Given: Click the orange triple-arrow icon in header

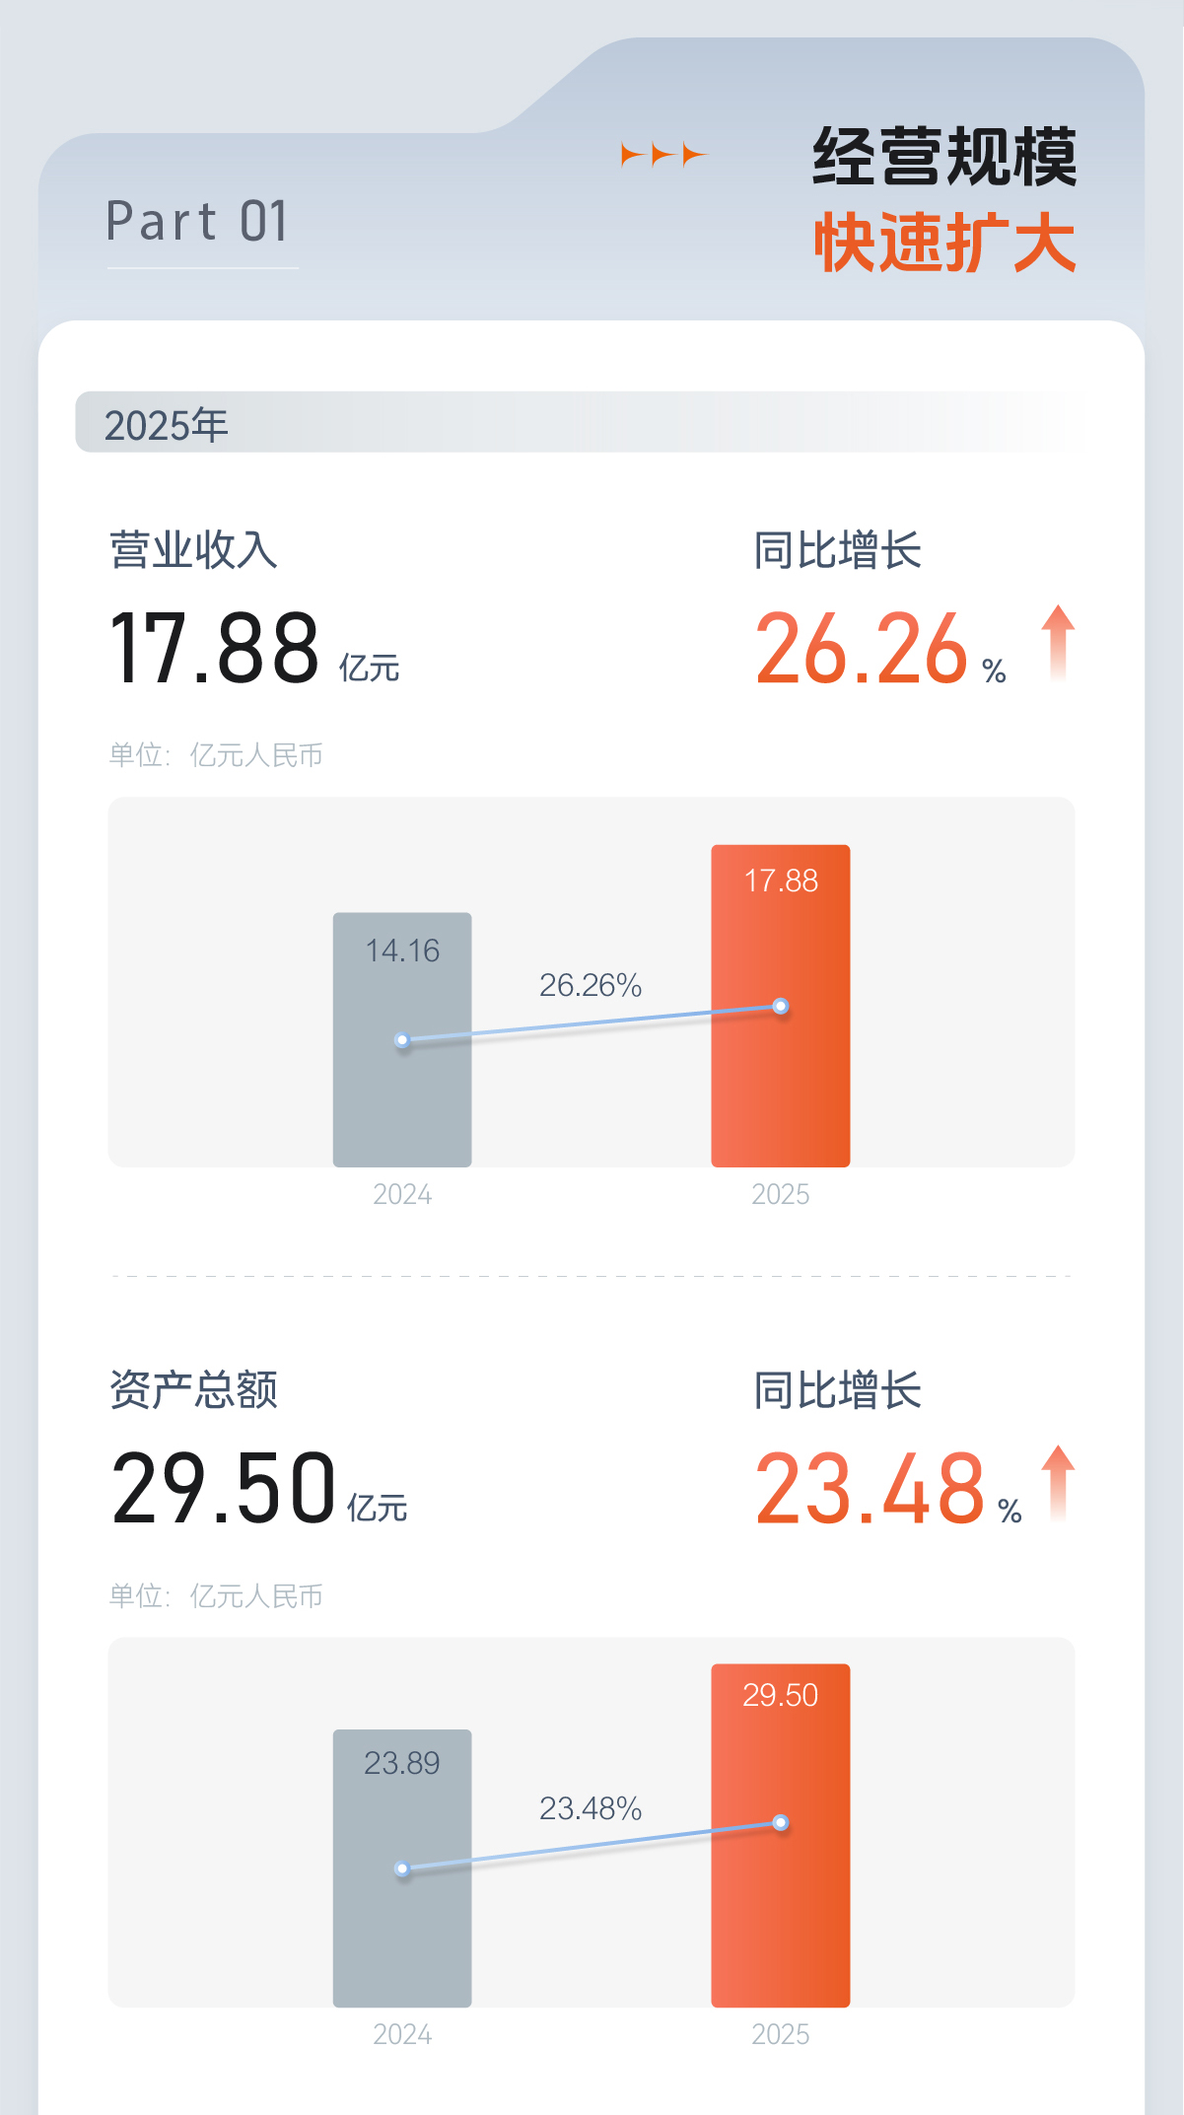Looking at the screenshot, I should pyautogui.click(x=663, y=155).
